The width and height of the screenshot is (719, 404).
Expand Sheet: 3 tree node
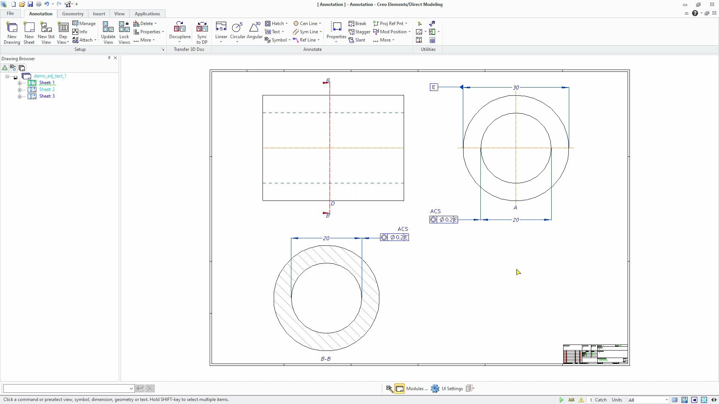(x=19, y=97)
